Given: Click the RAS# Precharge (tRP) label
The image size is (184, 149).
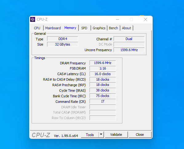Looking at the screenshot, I should (x=69, y=85).
